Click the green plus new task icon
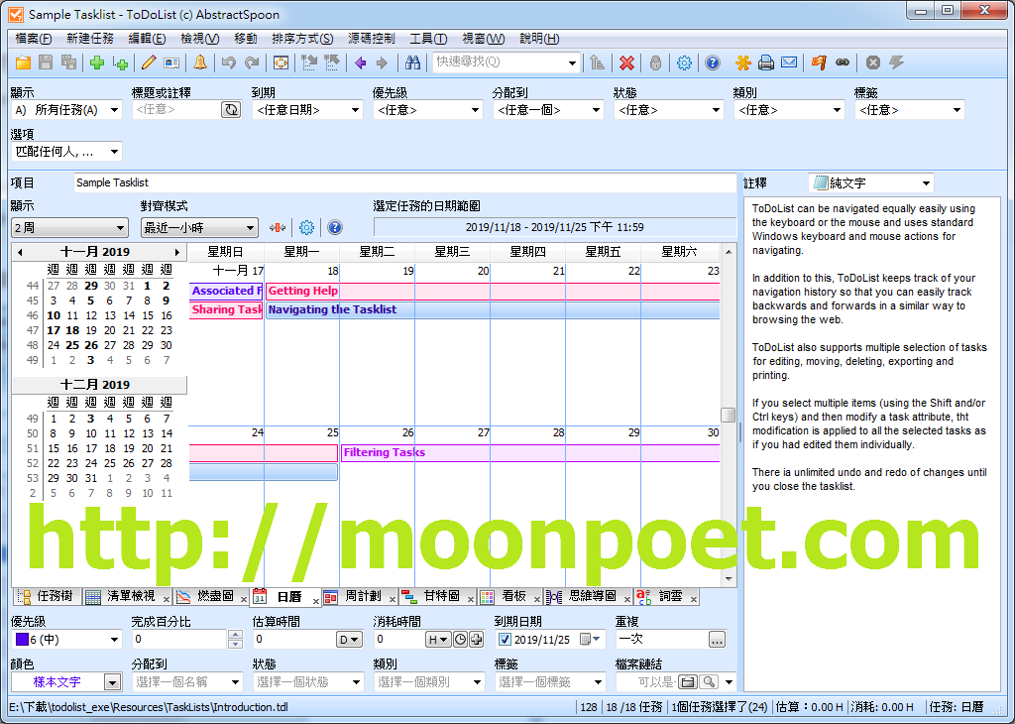The image size is (1015, 724). [97, 62]
